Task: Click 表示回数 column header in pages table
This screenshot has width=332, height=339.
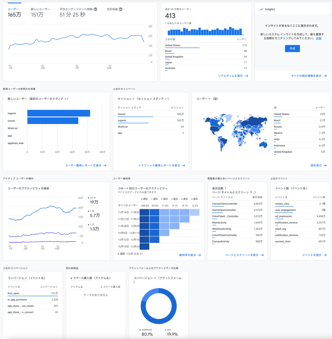Action: pyautogui.click(x=257, y=197)
